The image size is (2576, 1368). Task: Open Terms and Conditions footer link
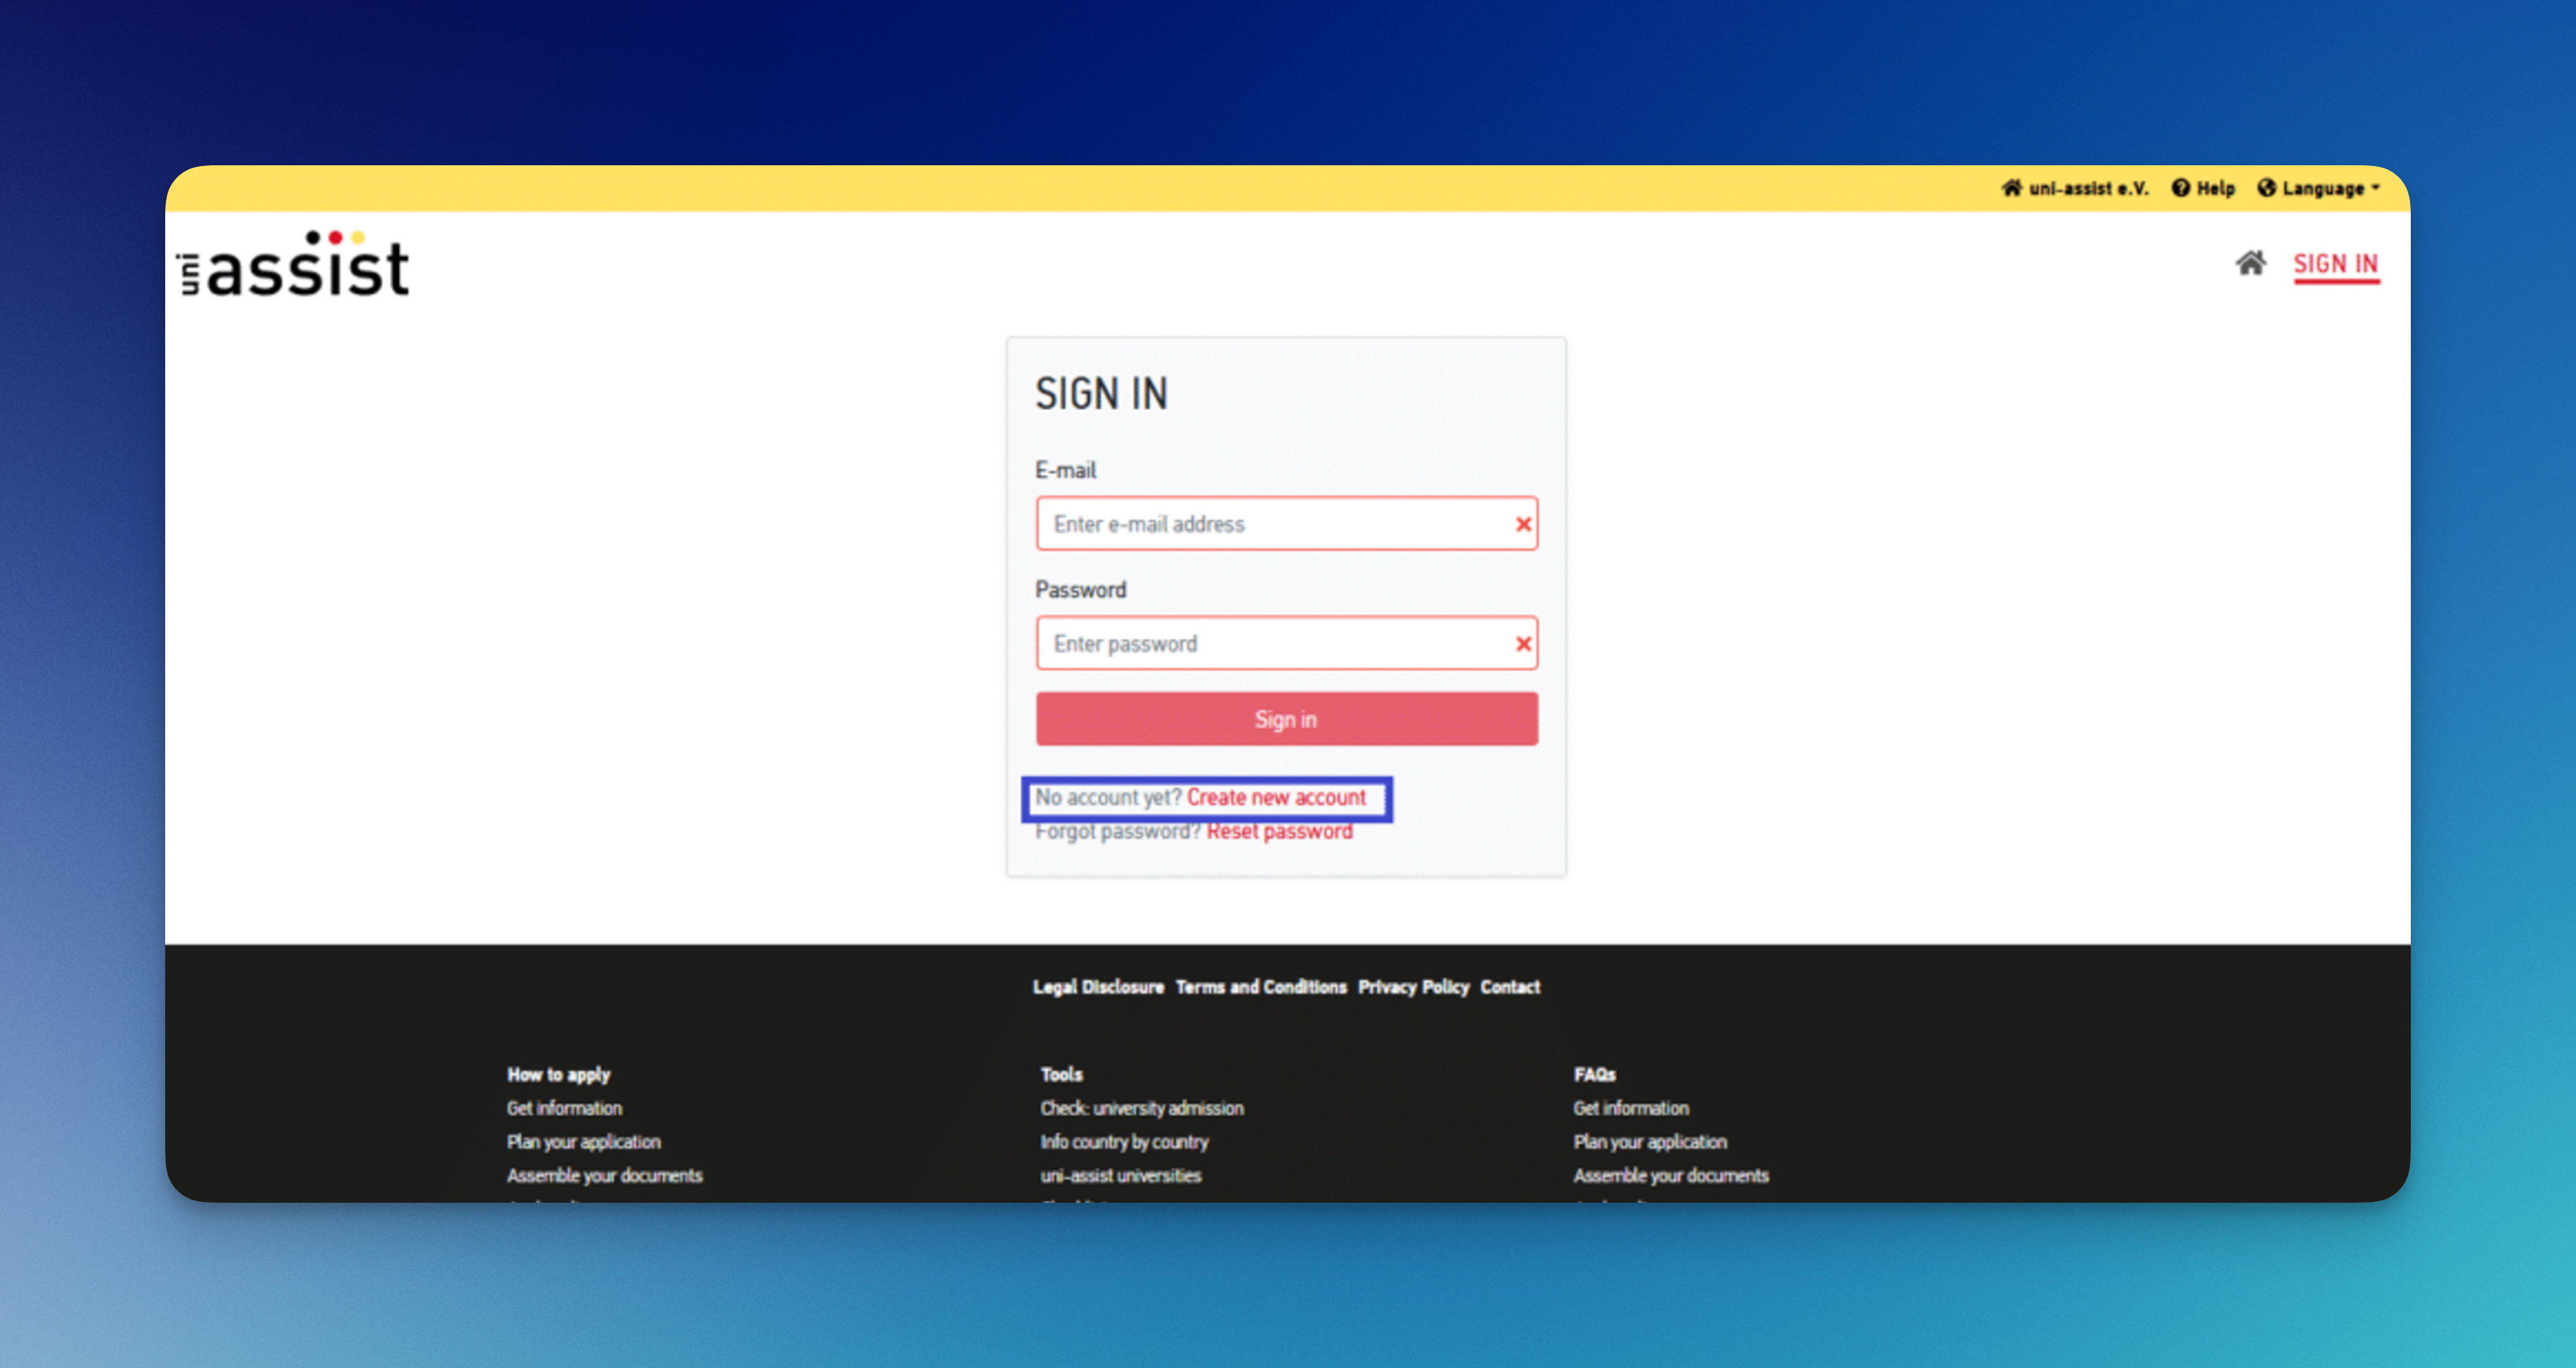[1260, 987]
